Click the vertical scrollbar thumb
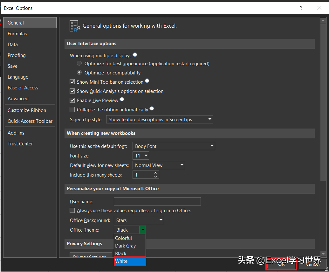Image resolution: width=329 pixels, height=272 pixels. [x=323, y=102]
